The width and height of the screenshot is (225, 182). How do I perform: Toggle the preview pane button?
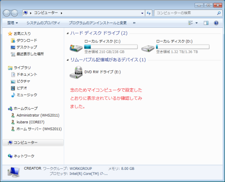coord(206,23)
